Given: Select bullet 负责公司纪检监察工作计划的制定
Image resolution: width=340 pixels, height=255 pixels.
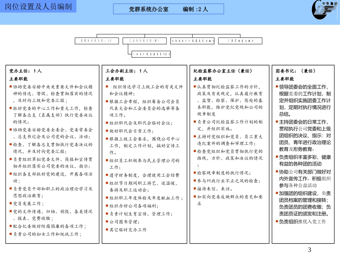Looking at the screenshot, I should (228, 125).
